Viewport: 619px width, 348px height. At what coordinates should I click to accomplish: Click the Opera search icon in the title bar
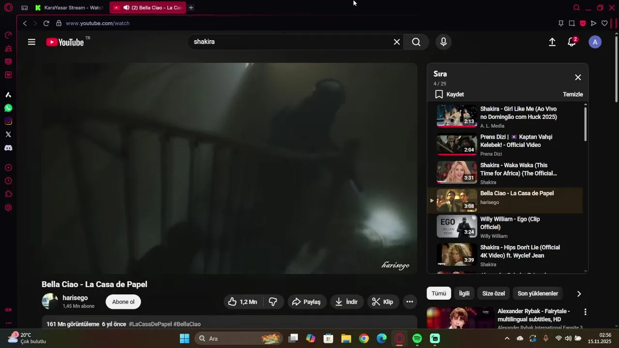click(x=576, y=8)
